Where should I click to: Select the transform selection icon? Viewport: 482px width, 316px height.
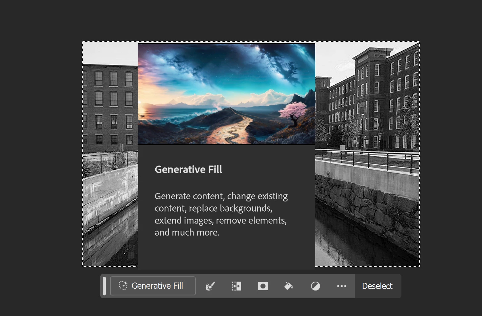point(236,286)
